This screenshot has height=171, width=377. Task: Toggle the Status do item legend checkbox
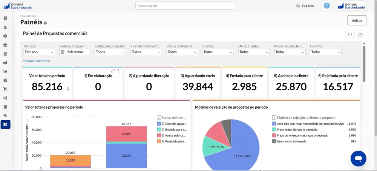[x=159, y=118]
